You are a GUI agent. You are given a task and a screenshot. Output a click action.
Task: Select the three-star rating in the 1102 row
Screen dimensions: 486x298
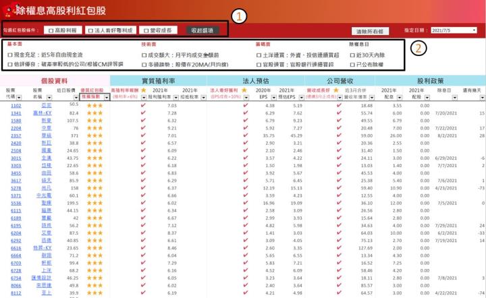(94, 106)
